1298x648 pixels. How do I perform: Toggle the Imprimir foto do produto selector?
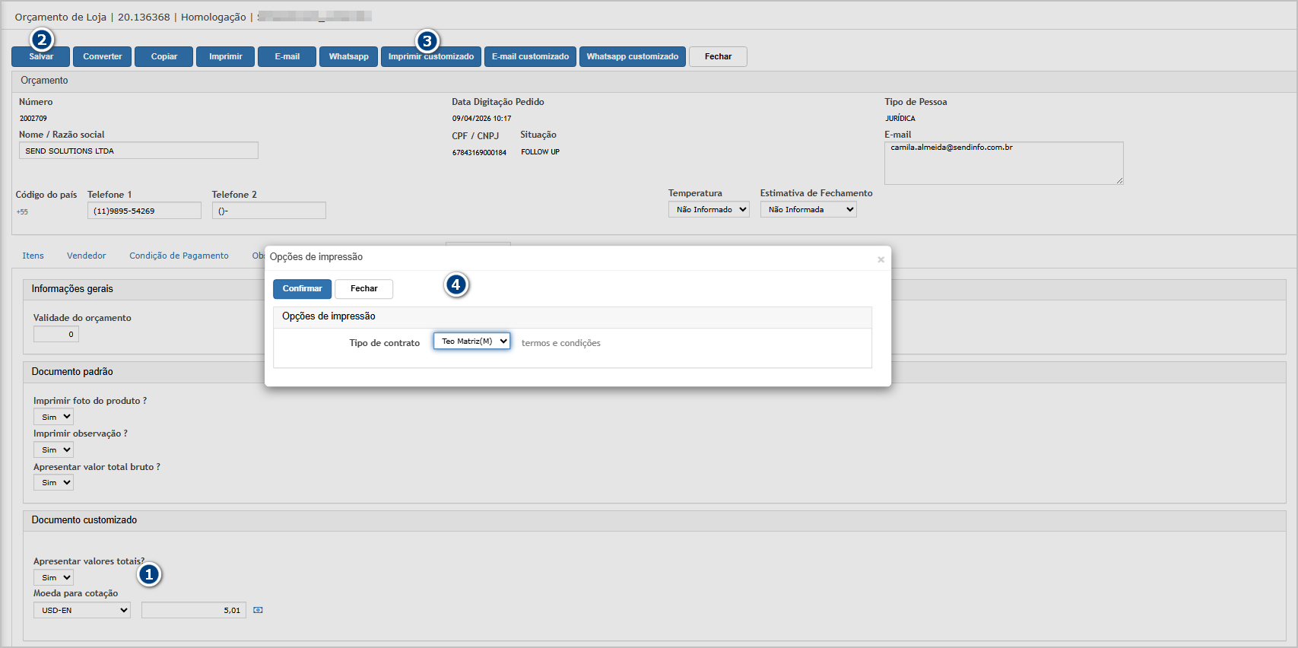click(x=53, y=417)
